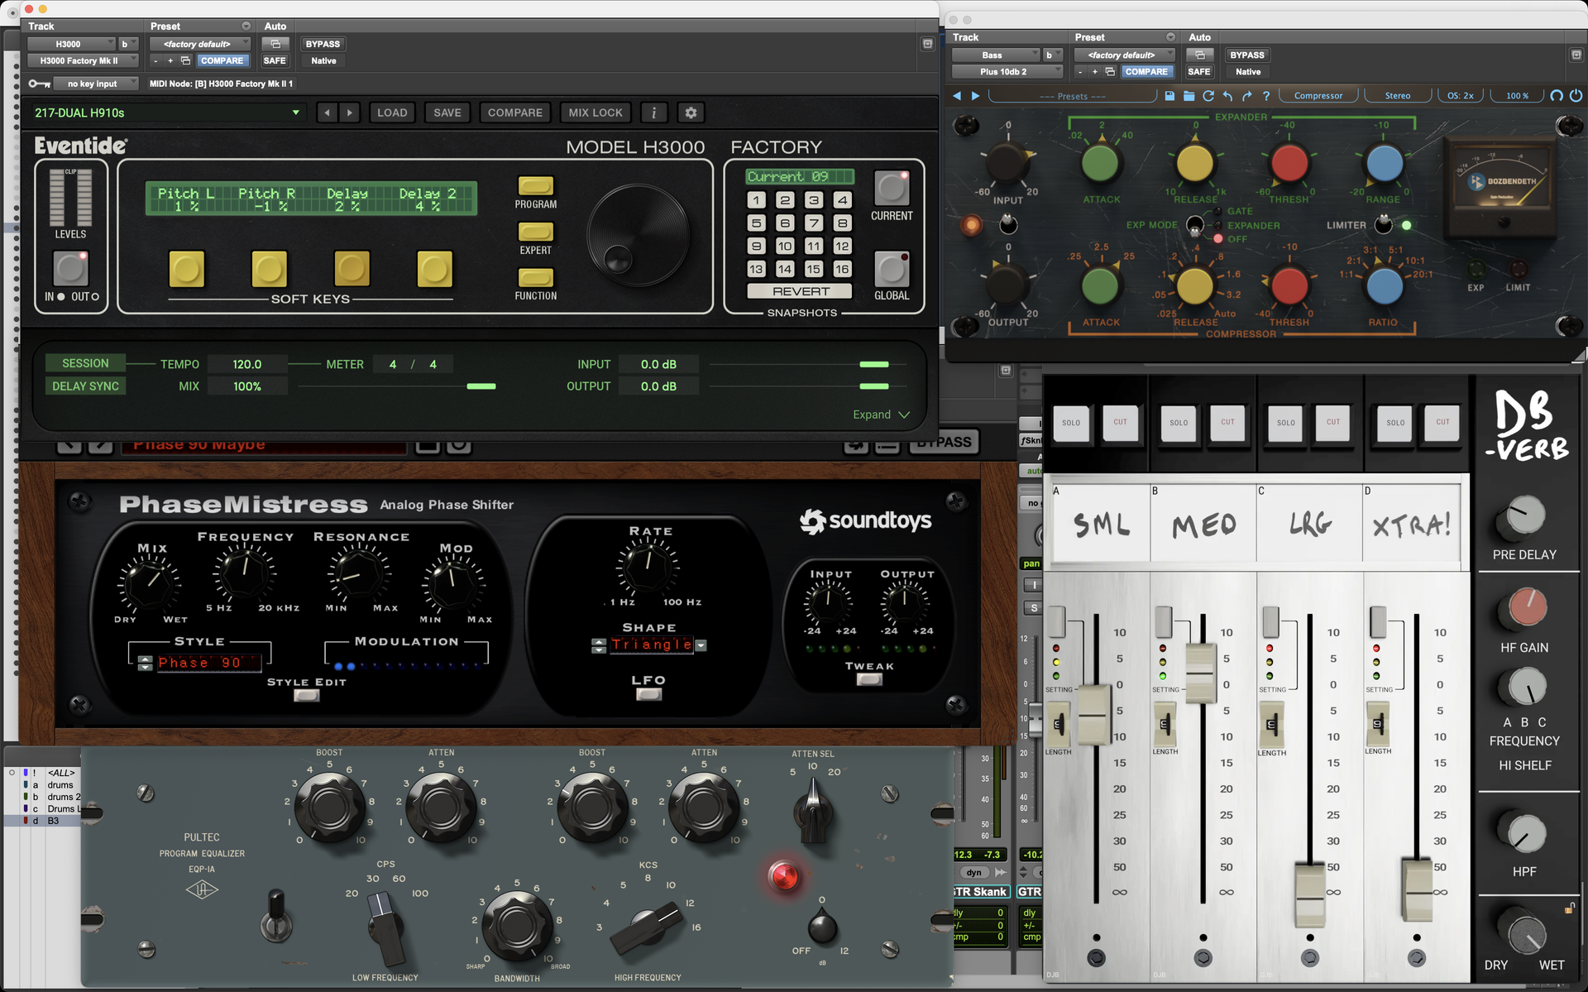Copy preset settings icon in H3000 header
The width and height of the screenshot is (1588, 992).
[x=185, y=60]
